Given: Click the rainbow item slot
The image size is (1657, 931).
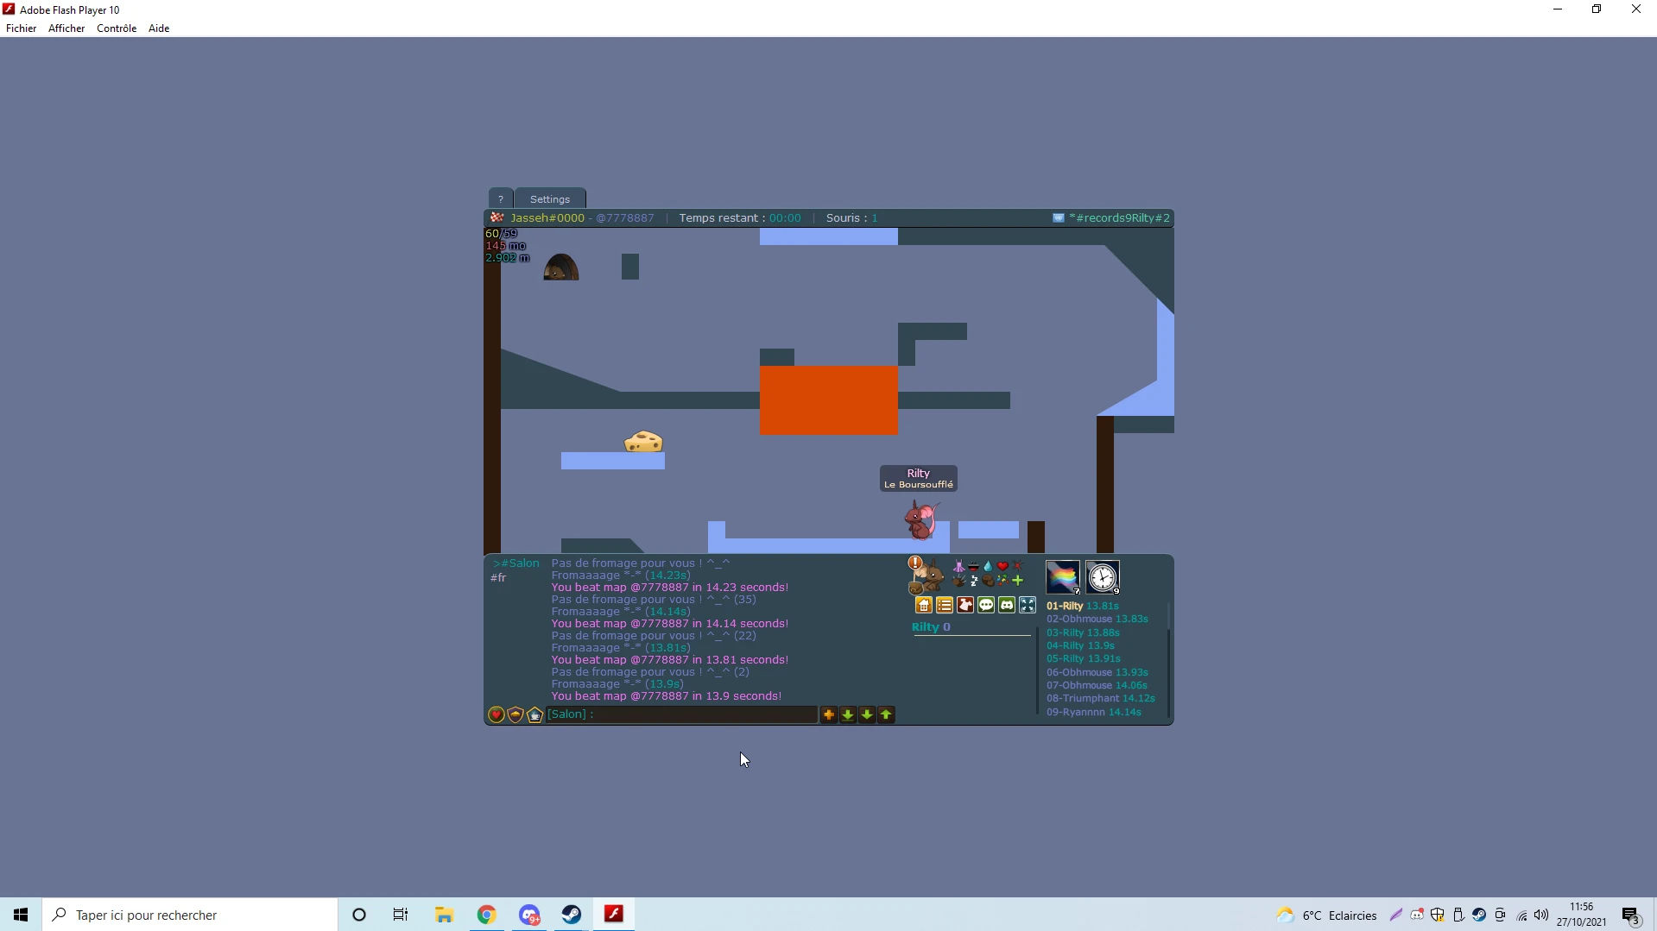Looking at the screenshot, I should tap(1063, 577).
